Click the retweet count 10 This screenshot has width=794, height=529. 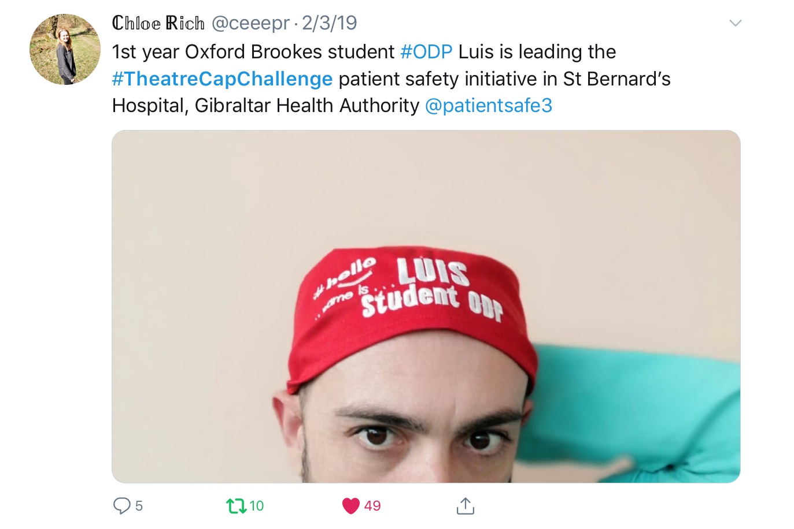(x=256, y=506)
